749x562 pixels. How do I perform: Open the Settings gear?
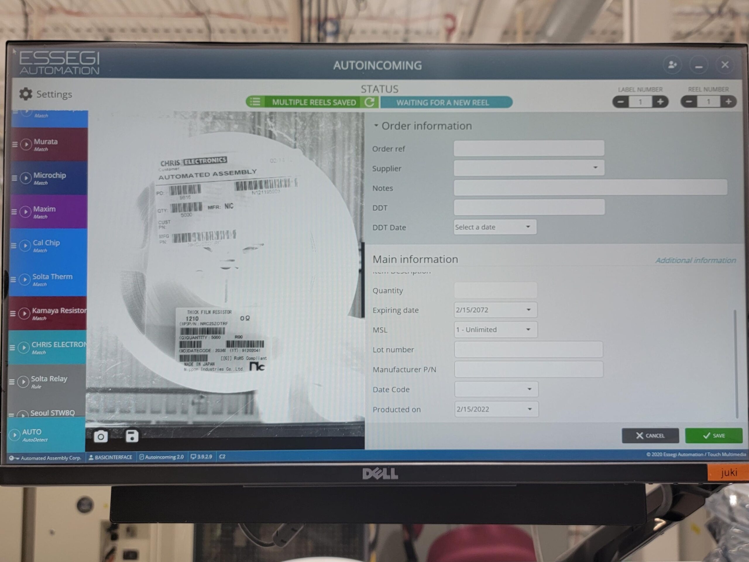(26, 94)
